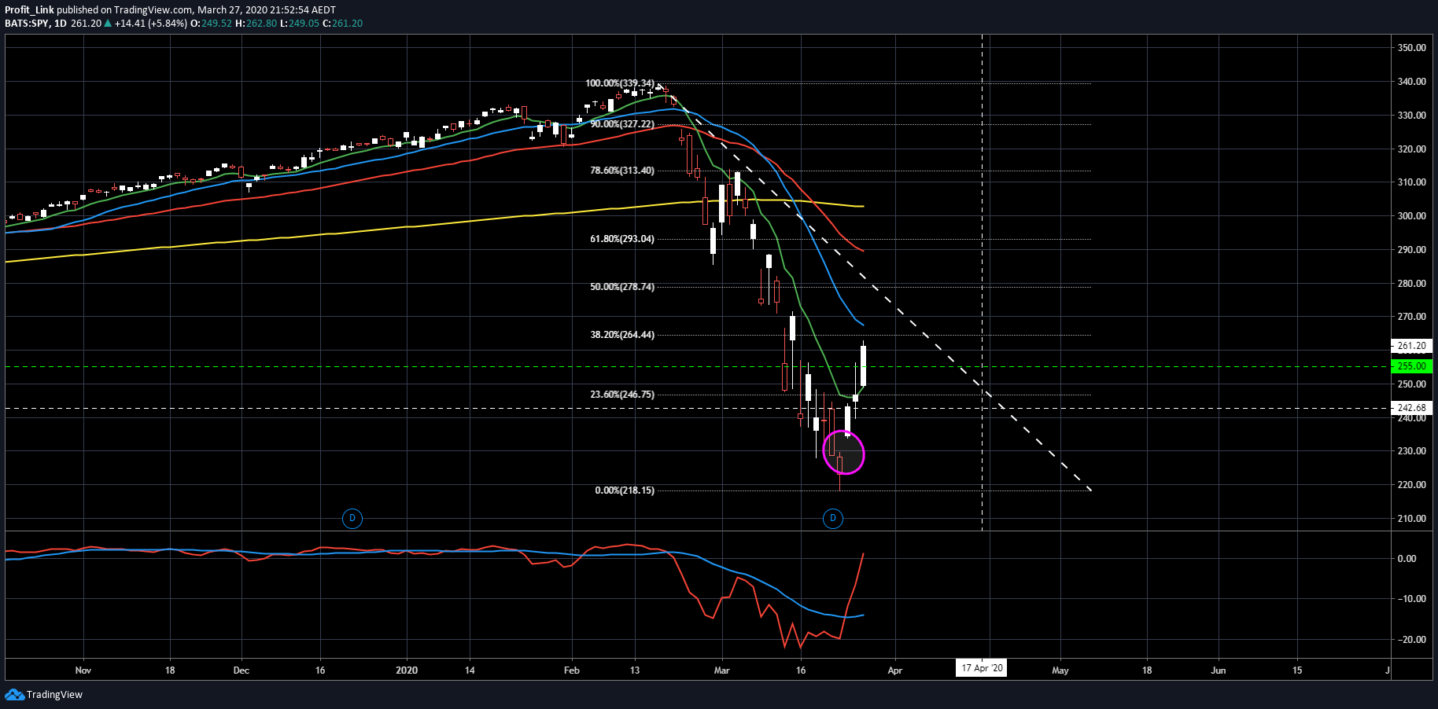
Task: Click the 90.00%(327.22) Fibonacci label
Action: (622, 124)
